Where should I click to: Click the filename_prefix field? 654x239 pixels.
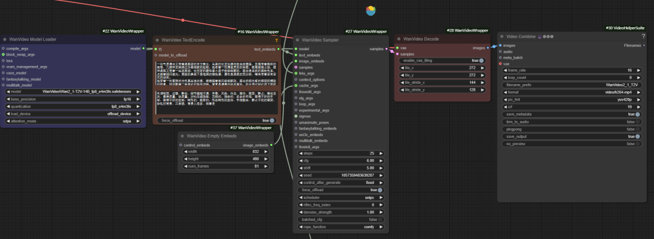572,85
